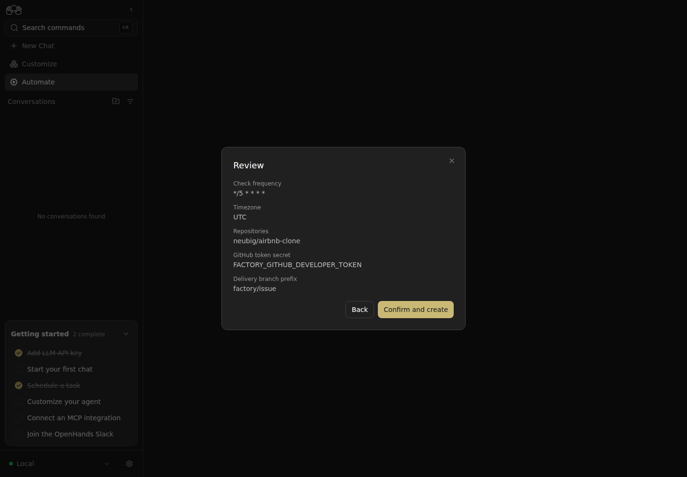Viewport: 687px width, 477px height.
Task: Click the FACTORY_GITHUB_DEVELOPER_TOKEN value
Action: click(x=297, y=265)
